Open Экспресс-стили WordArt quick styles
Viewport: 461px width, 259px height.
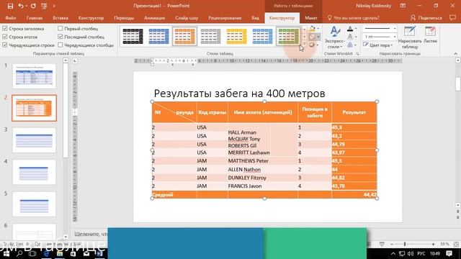click(334, 37)
